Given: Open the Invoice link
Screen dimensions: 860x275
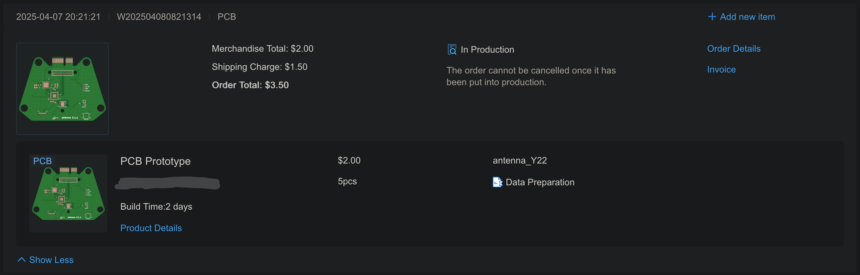Looking at the screenshot, I should coord(721,70).
